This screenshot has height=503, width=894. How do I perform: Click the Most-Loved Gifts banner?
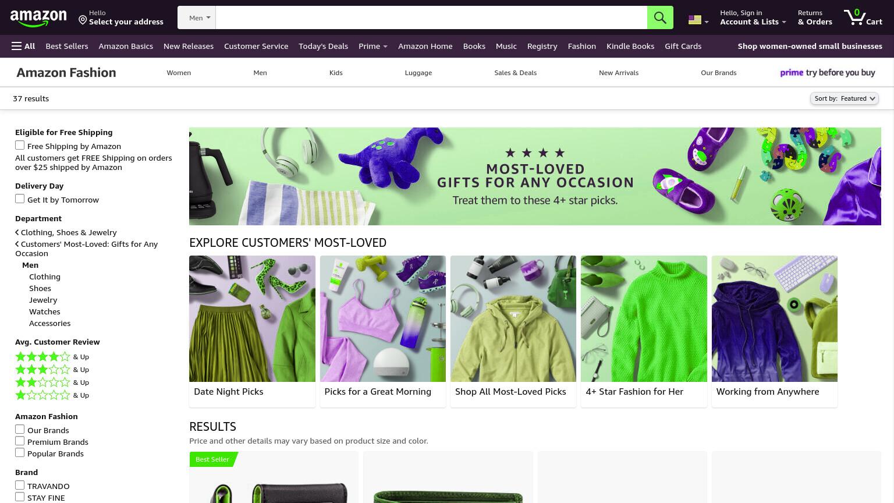click(535, 176)
